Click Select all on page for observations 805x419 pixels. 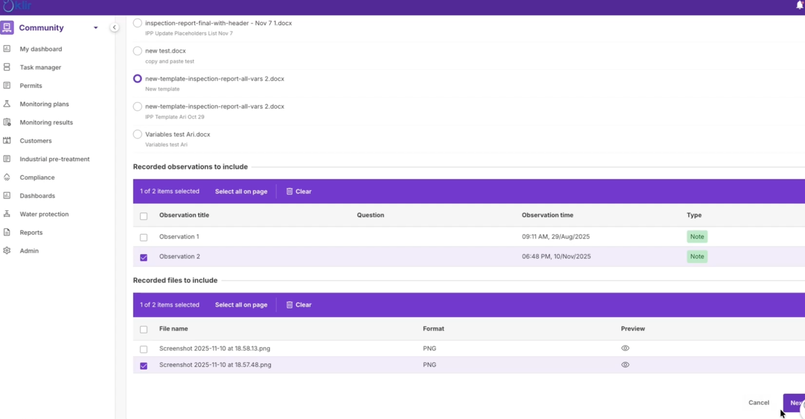[x=241, y=191]
